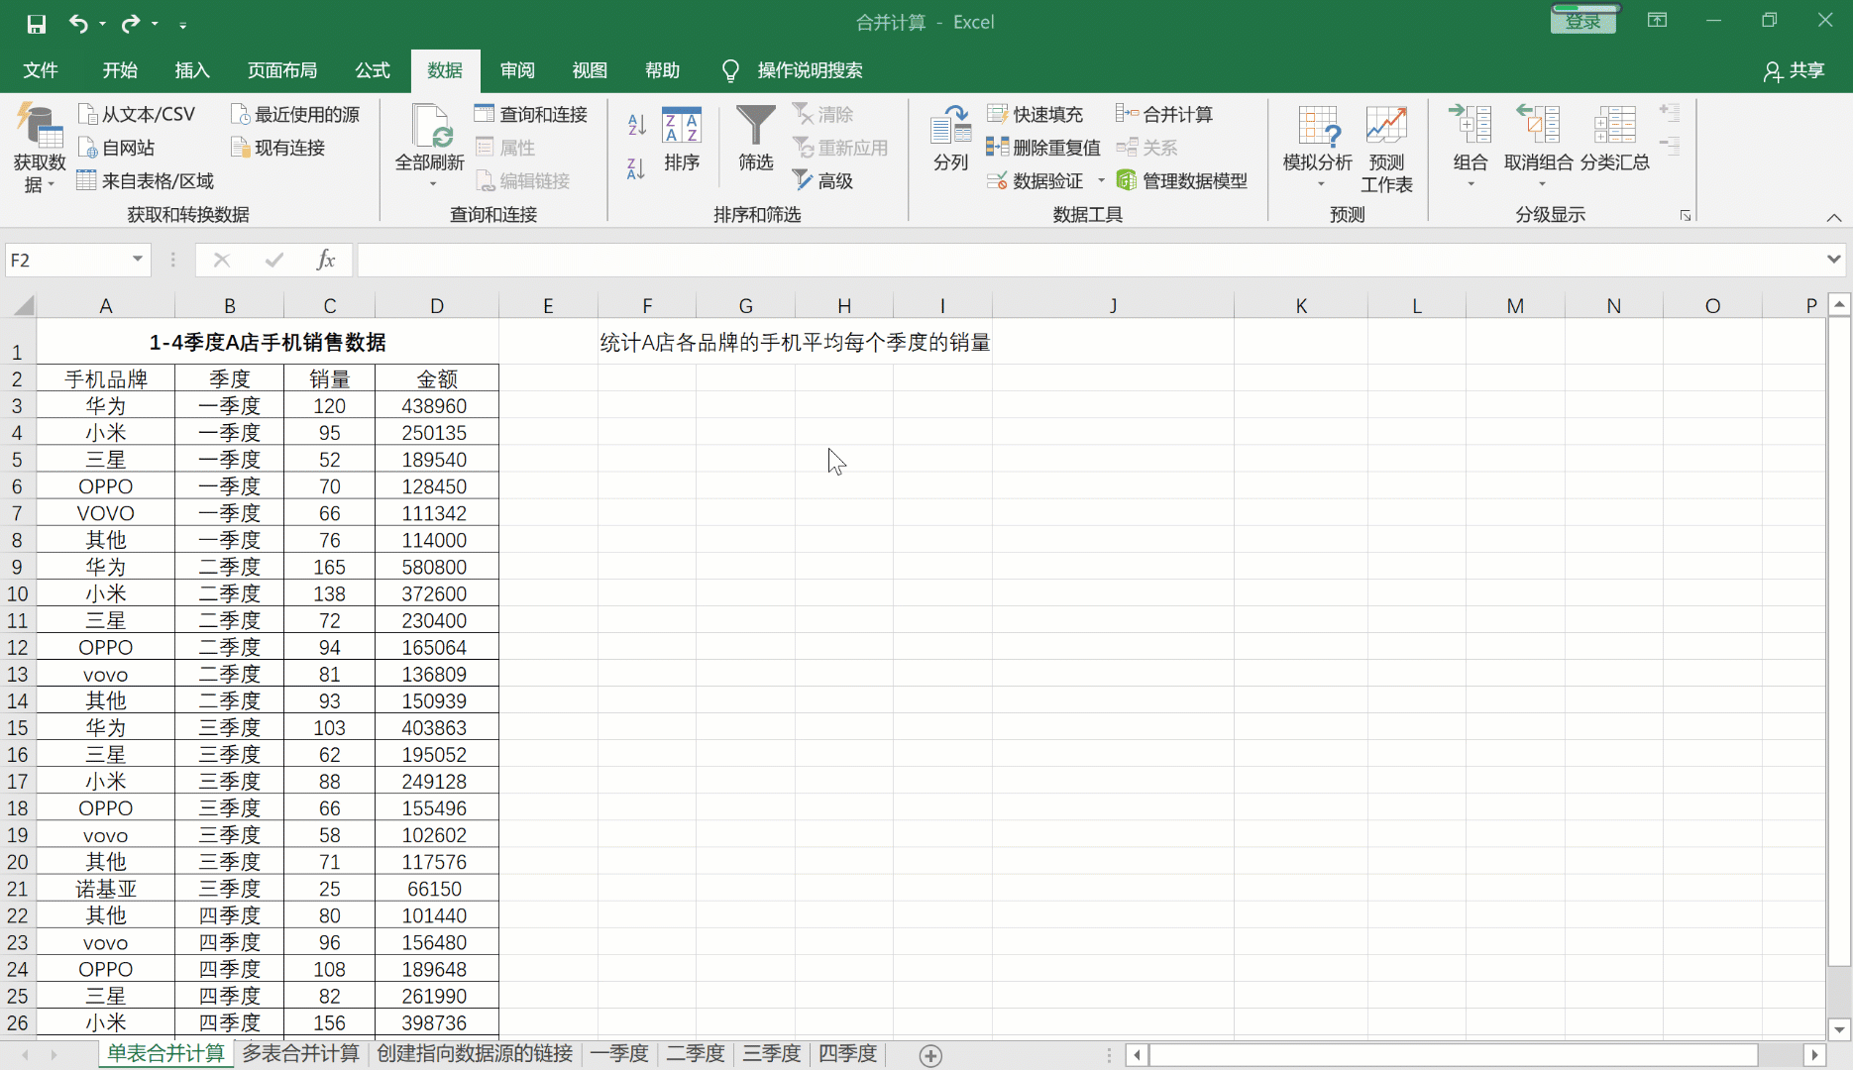
Task: Toggle the Filter (筛选) funnel
Action: 756,138
